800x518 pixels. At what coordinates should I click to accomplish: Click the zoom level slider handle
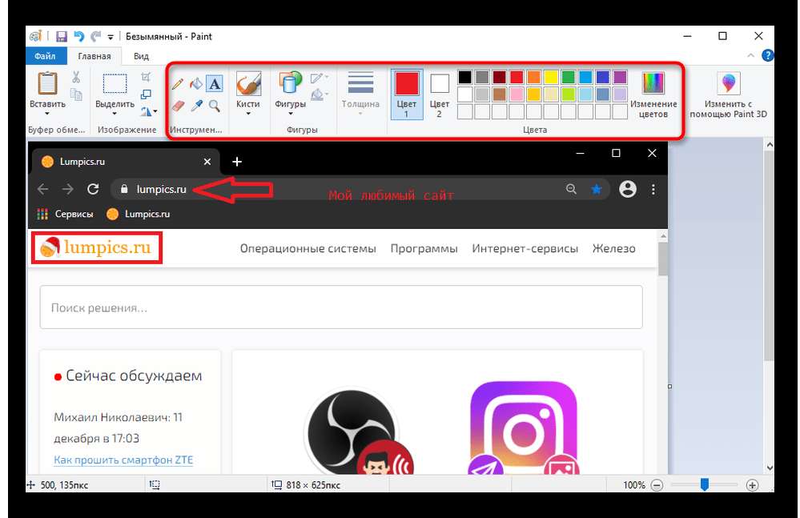[704, 484]
